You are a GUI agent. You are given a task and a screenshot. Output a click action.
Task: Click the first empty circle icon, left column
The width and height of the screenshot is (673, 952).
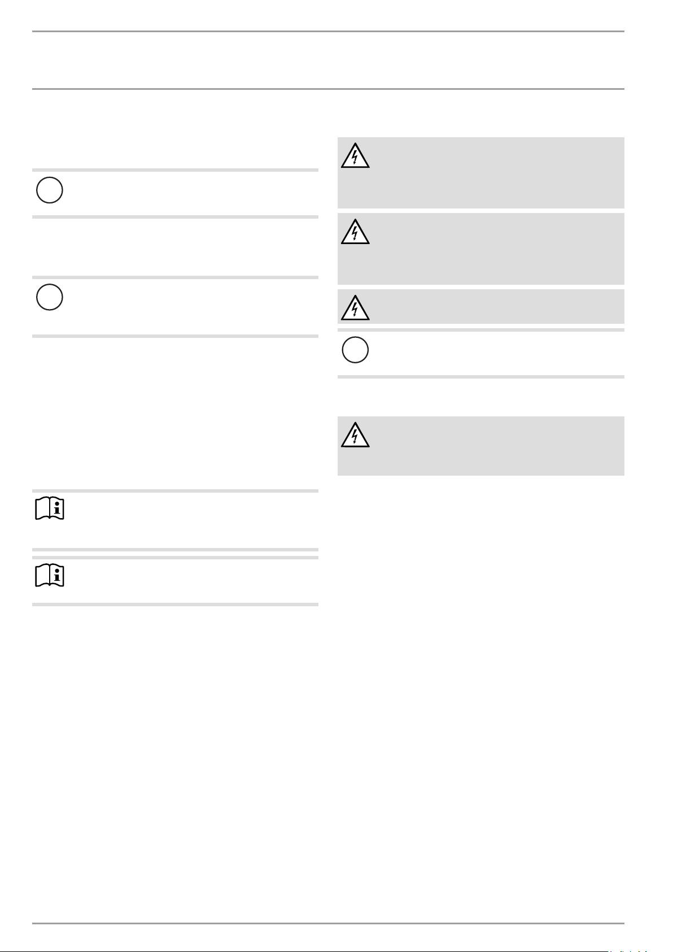(x=50, y=190)
